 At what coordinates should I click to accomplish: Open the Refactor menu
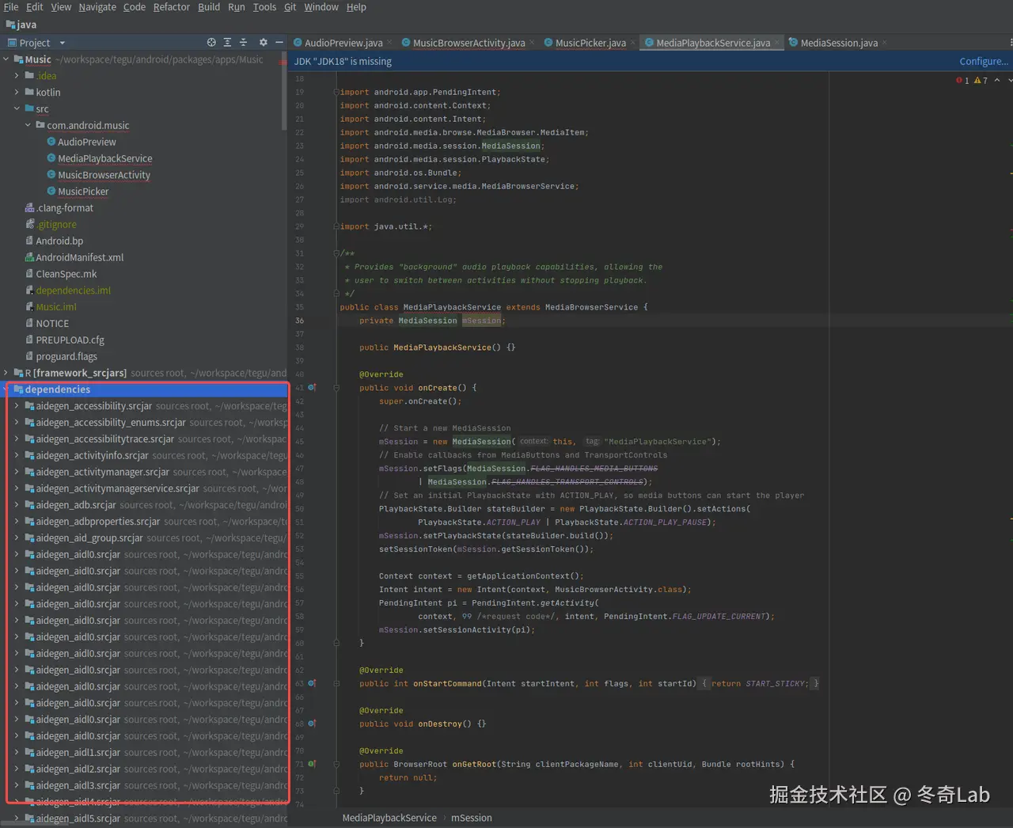coord(171,7)
